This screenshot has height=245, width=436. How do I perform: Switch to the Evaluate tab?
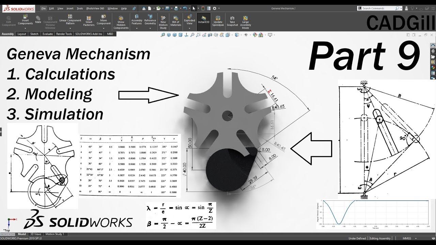(x=48, y=34)
